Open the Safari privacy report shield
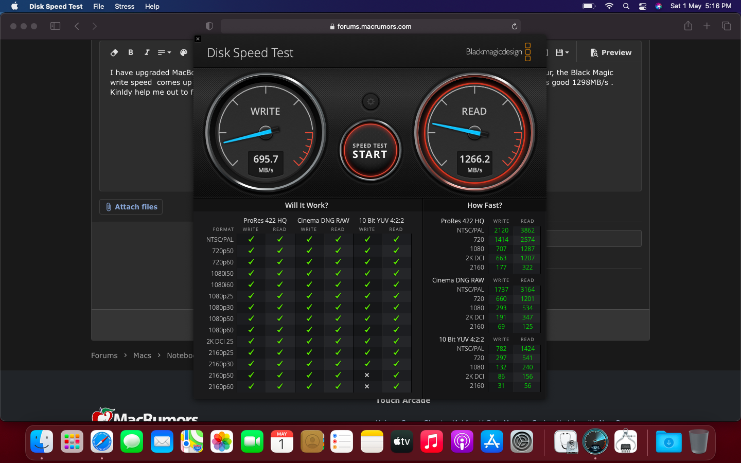 (x=209, y=26)
